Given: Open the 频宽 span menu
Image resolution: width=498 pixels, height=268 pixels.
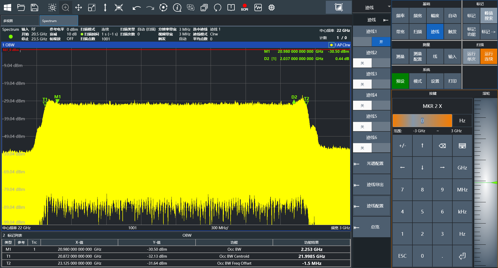Looking at the screenshot, I should (x=418, y=16).
